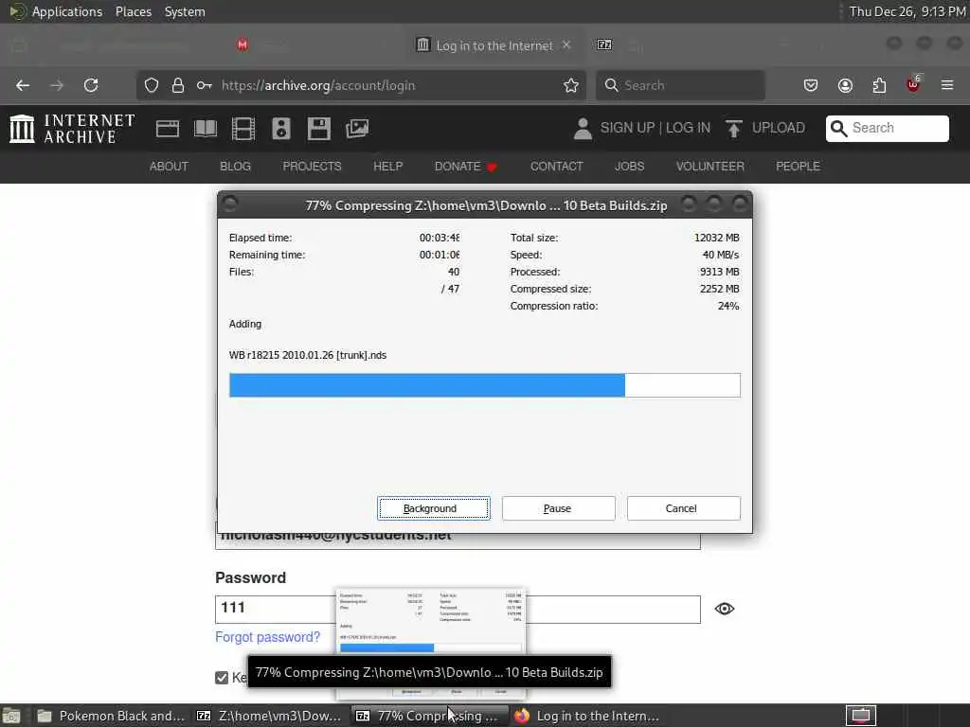Open the Extensions puzzle-piece icon
Screen dimensions: 970x727
[879, 85]
